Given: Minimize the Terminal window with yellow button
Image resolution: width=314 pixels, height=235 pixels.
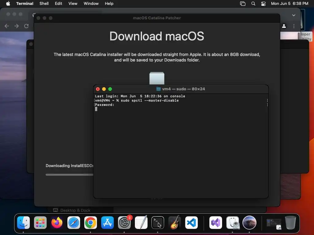Looking at the screenshot, I should tap(104, 89).
